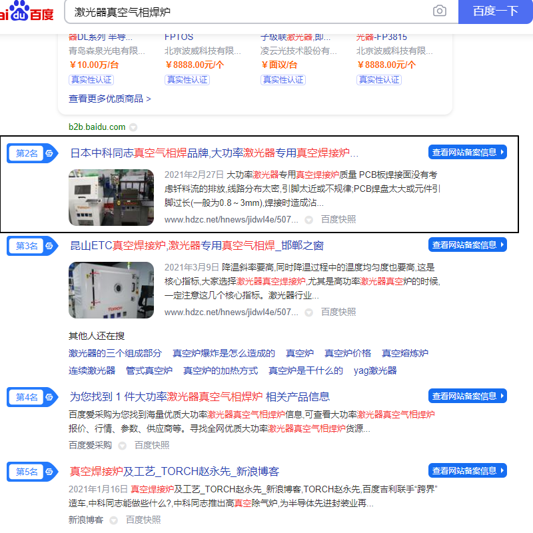Click price ¥面议/台

coord(279,65)
